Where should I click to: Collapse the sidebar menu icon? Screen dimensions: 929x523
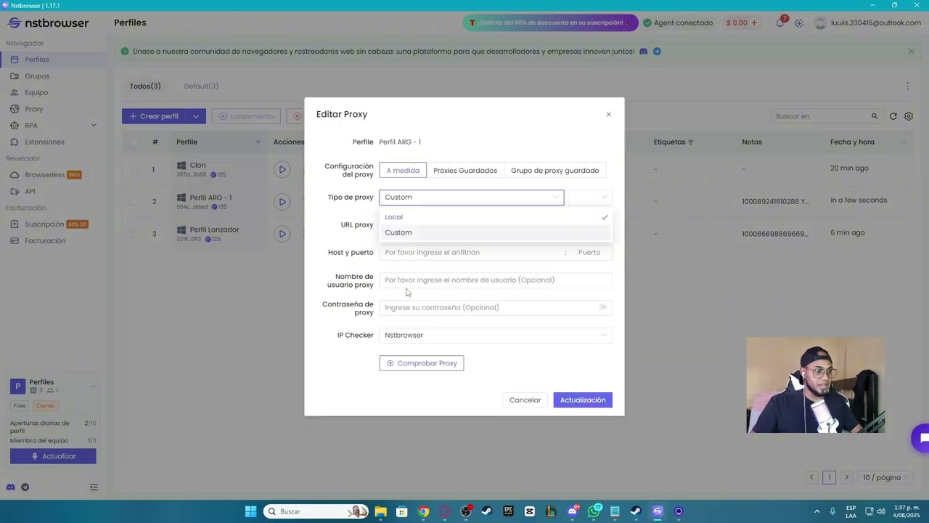pos(94,487)
